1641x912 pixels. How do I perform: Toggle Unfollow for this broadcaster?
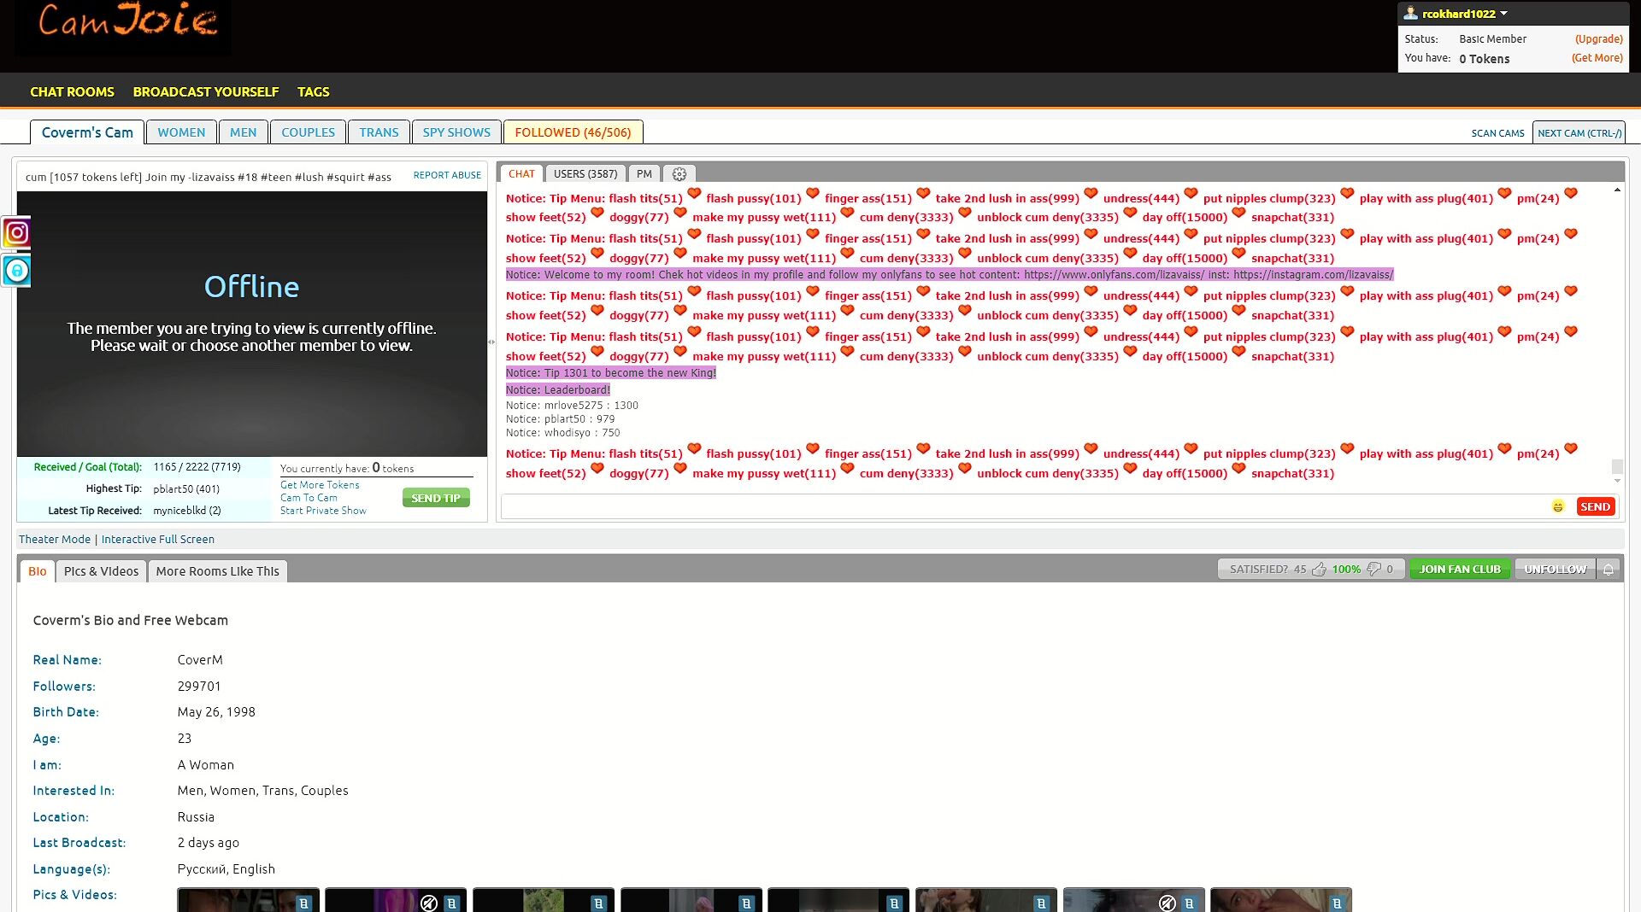(1555, 570)
